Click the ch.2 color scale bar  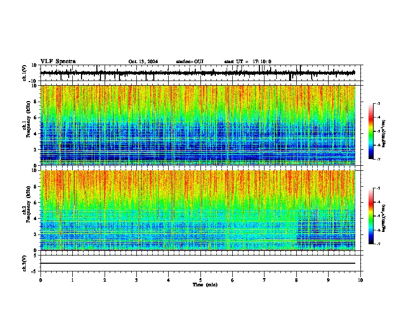371,216
